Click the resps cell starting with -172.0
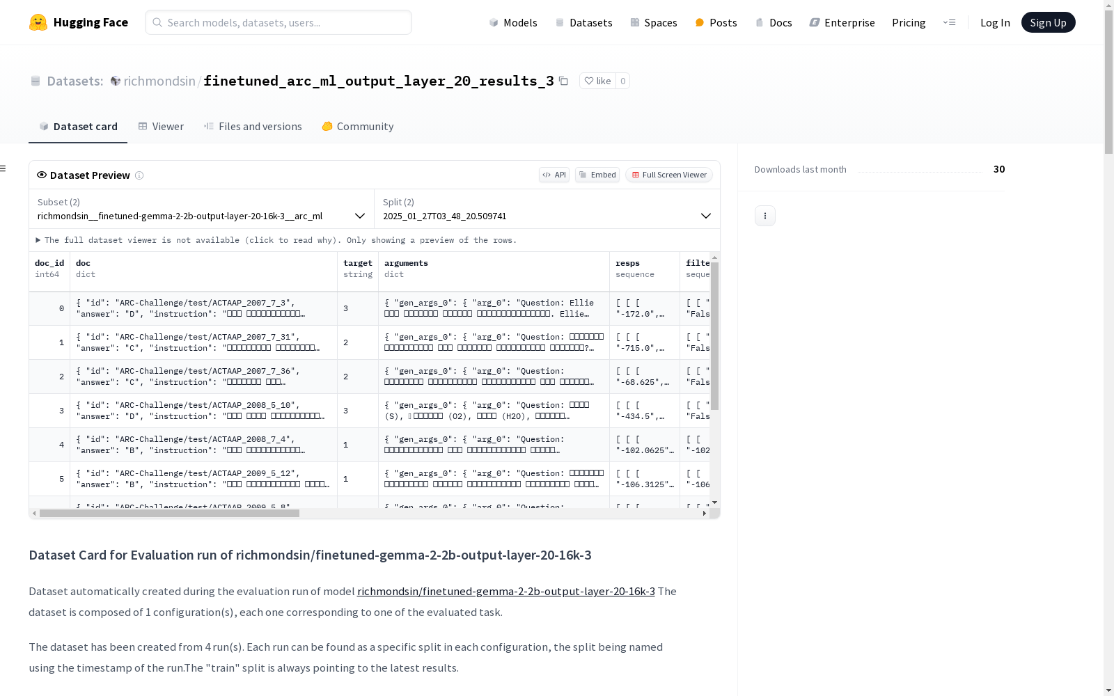The image size is (1114, 696). point(645,308)
